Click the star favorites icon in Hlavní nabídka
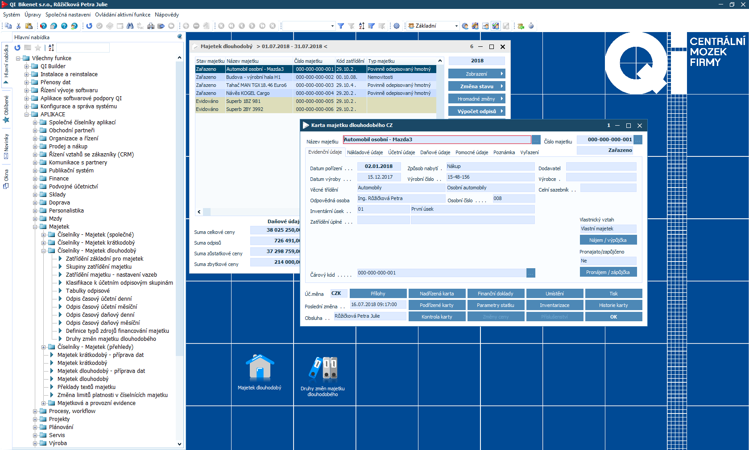Screen dimensions: 749x450 [38, 48]
